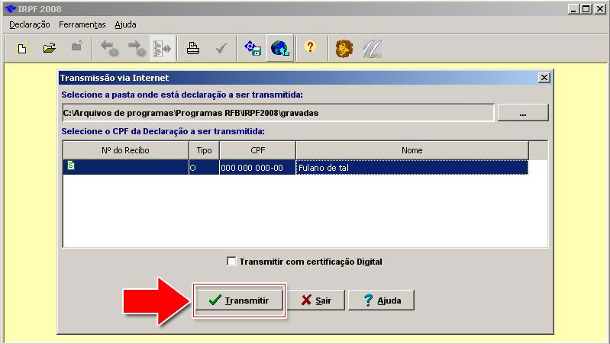Open the Ajuda menu
The width and height of the screenshot is (610, 344).
pyautogui.click(x=125, y=24)
